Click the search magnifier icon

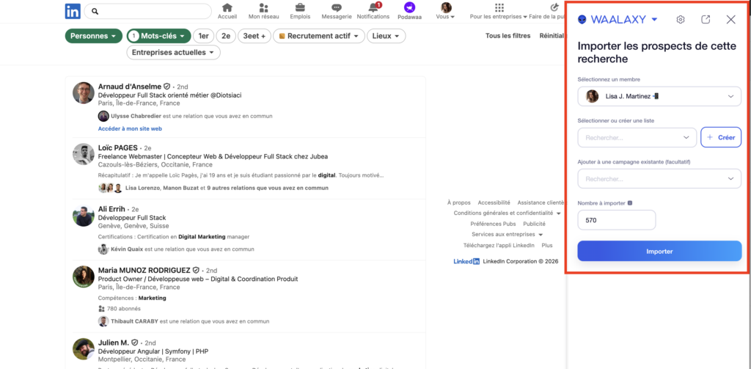pyautogui.click(x=95, y=11)
